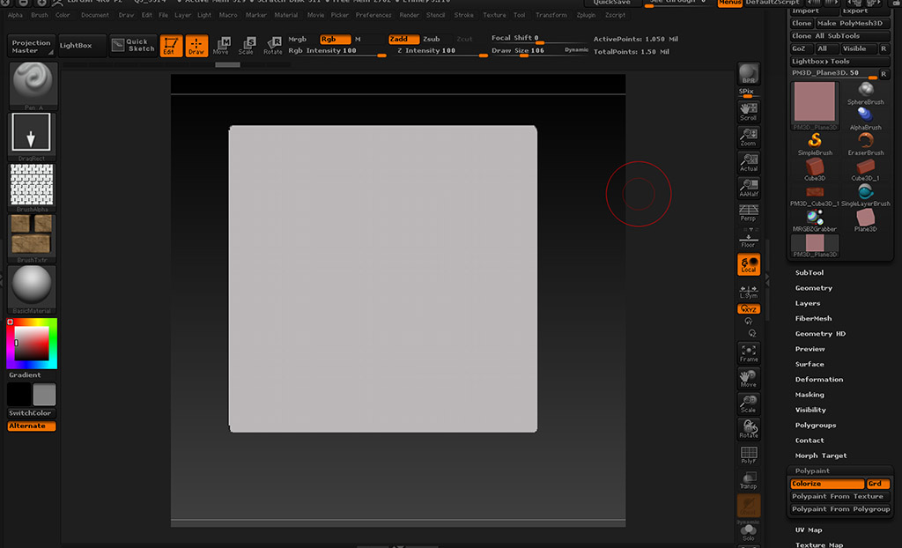Select the AAHalf zoom icon
This screenshot has width=902, height=548.
748,187
